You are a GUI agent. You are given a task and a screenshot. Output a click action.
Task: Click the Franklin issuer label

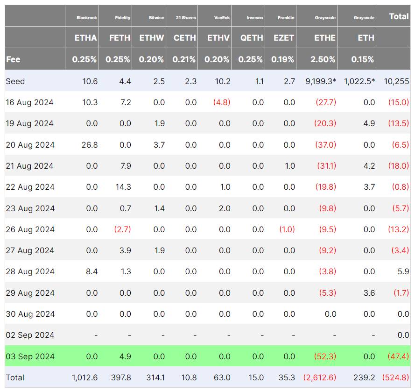pos(286,18)
